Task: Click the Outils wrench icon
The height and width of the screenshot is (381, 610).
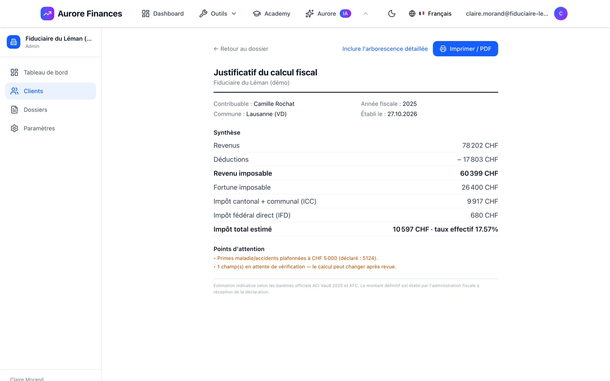Action: click(203, 14)
